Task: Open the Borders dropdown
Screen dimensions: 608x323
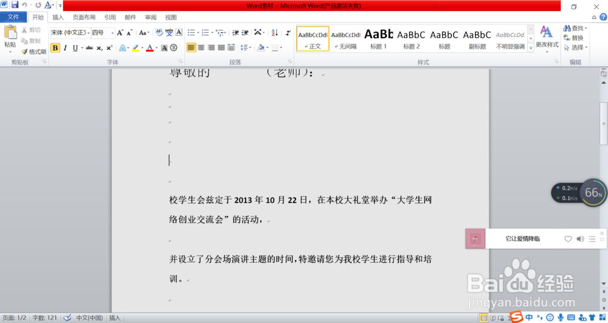Action: coord(281,47)
